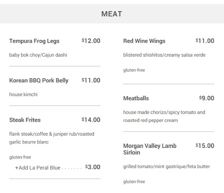
Task: Click the $11.00 Red Wine Wings price
Action: [205, 41]
